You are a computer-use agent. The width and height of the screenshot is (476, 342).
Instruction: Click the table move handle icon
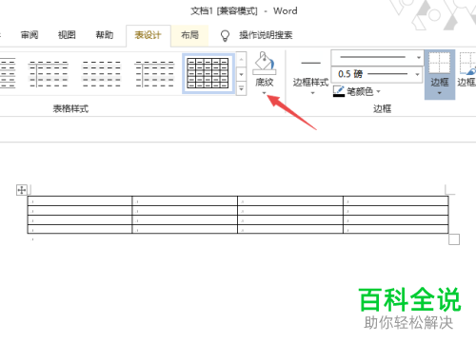[22, 190]
